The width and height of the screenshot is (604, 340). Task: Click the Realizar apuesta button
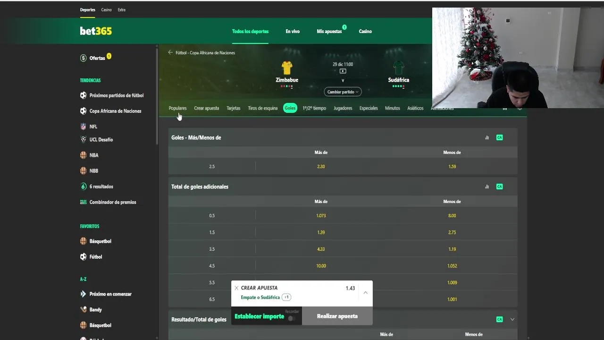(x=337, y=316)
